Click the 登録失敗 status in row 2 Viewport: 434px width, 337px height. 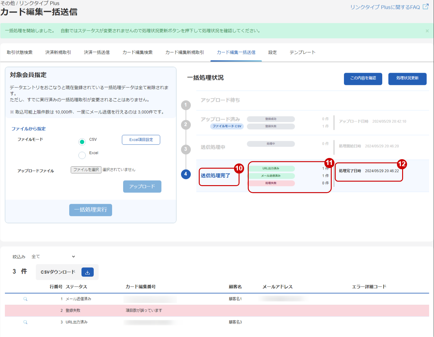(73, 310)
